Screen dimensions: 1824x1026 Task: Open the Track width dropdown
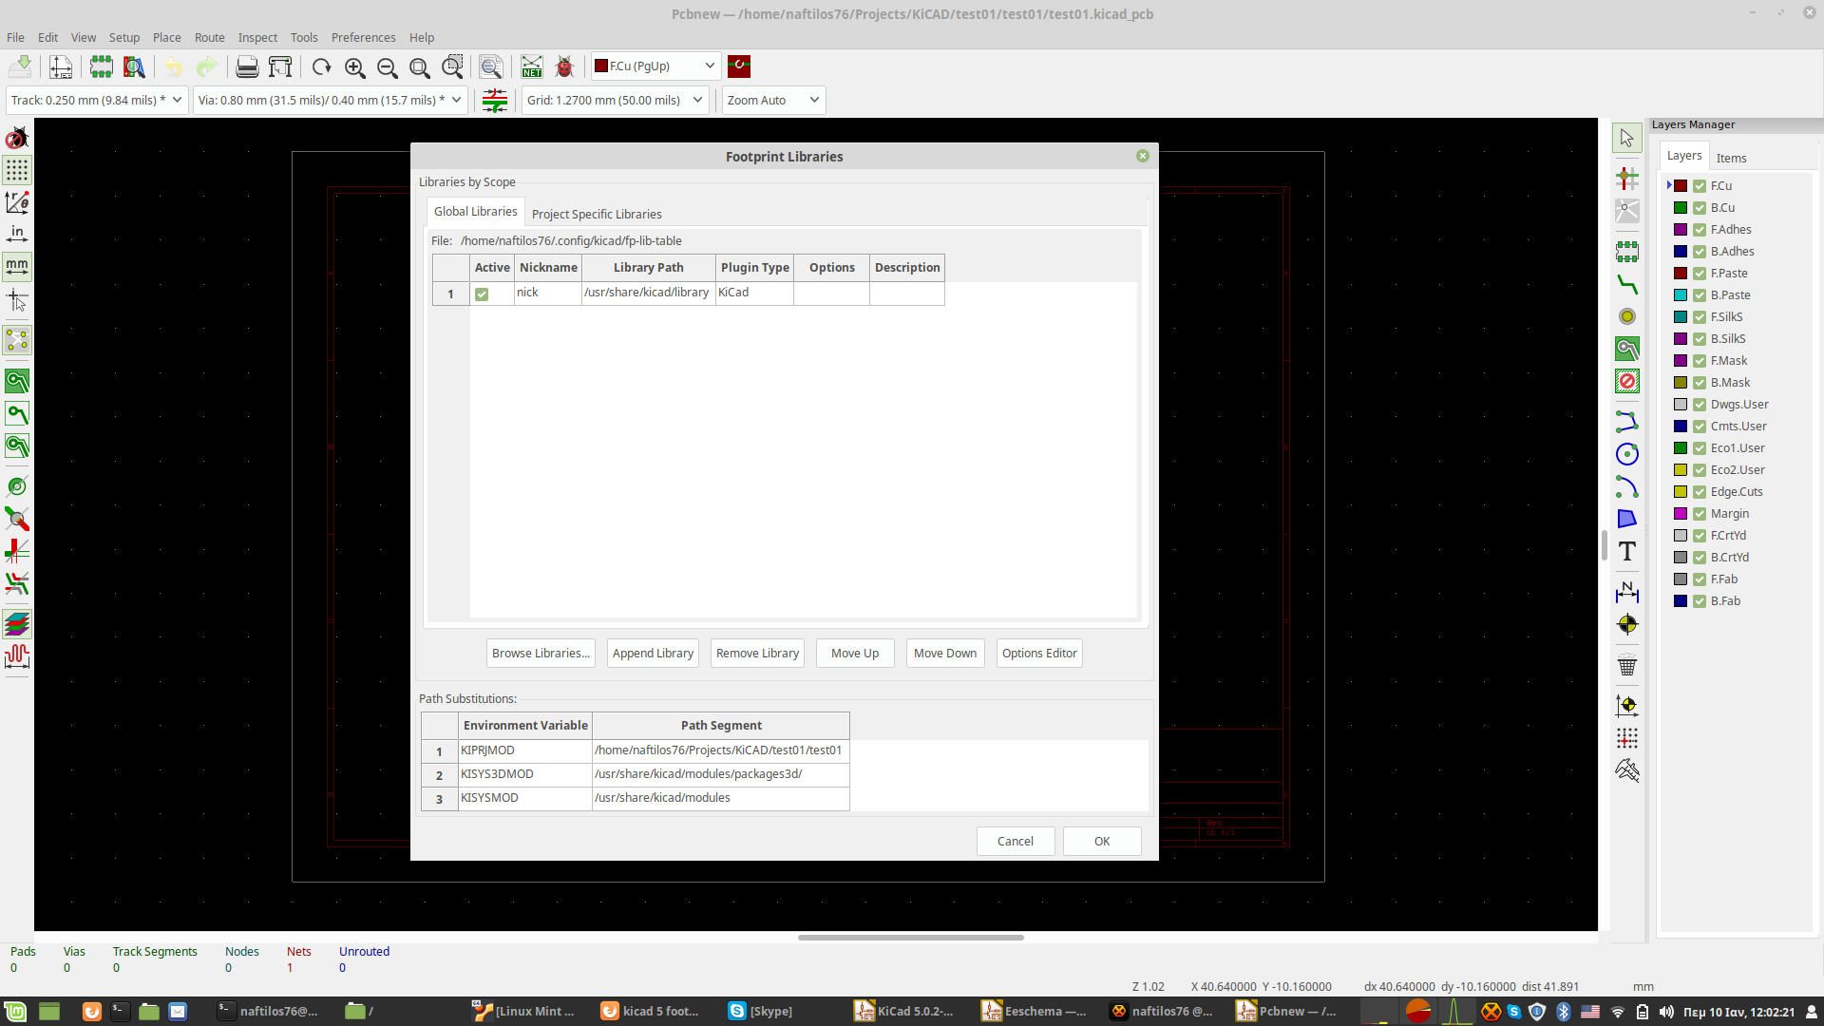pos(97,100)
